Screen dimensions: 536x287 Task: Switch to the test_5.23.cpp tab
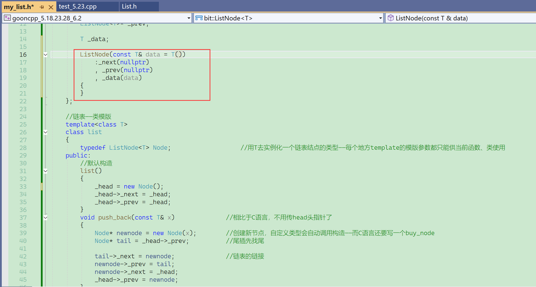(78, 7)
